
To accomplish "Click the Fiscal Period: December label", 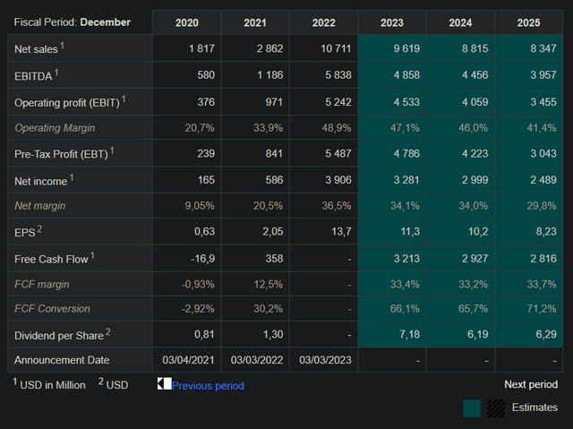I will pyautogui.click(x=72, y=21).
